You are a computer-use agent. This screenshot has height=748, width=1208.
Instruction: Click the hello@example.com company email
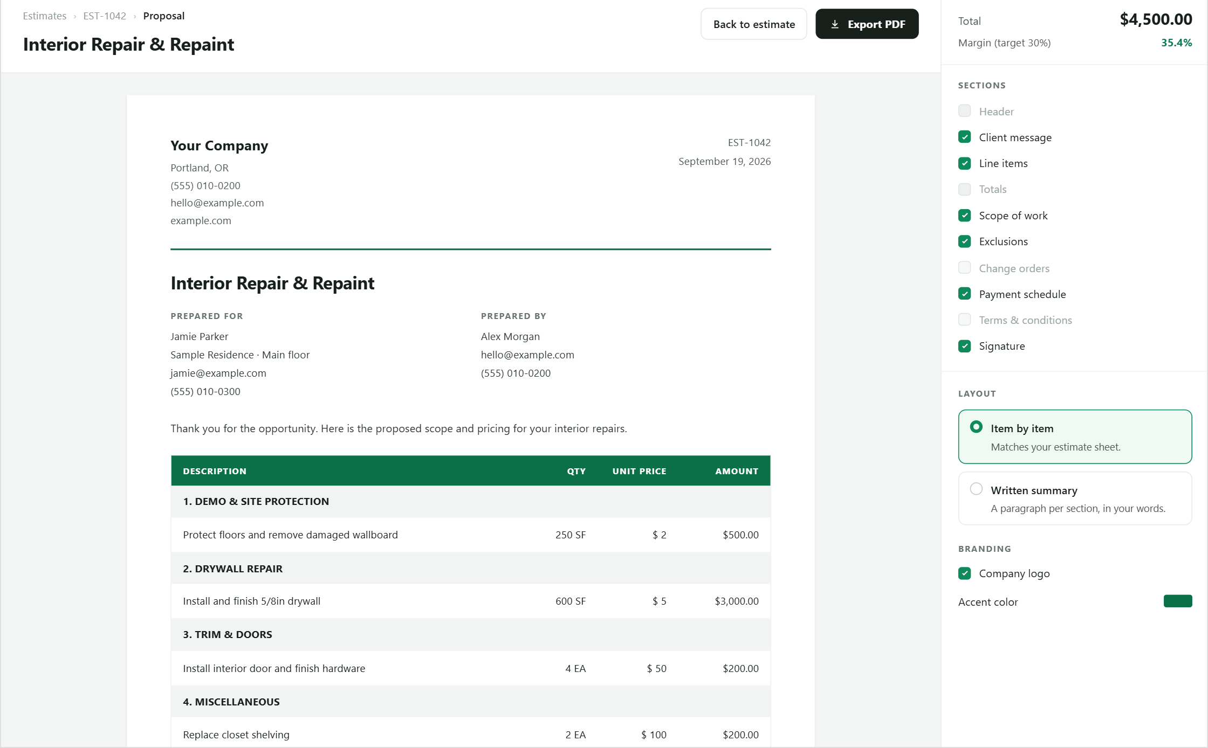coord(217,203)
